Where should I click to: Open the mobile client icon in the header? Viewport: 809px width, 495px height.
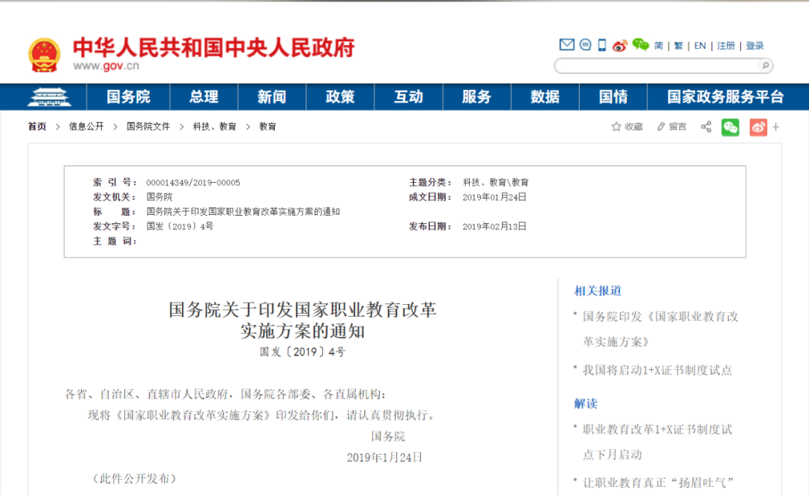point(602,45)
